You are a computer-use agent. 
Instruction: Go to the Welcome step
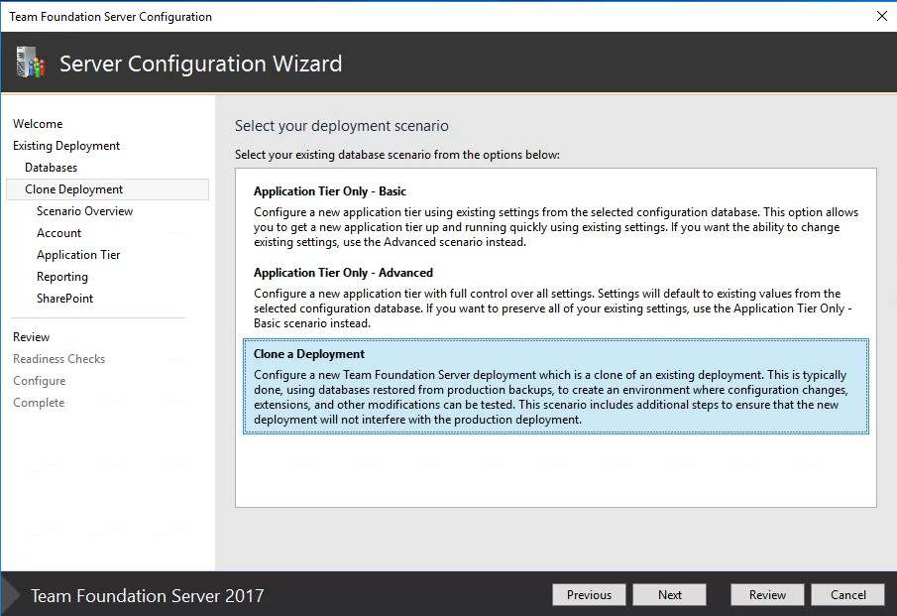tap(38, 124)
